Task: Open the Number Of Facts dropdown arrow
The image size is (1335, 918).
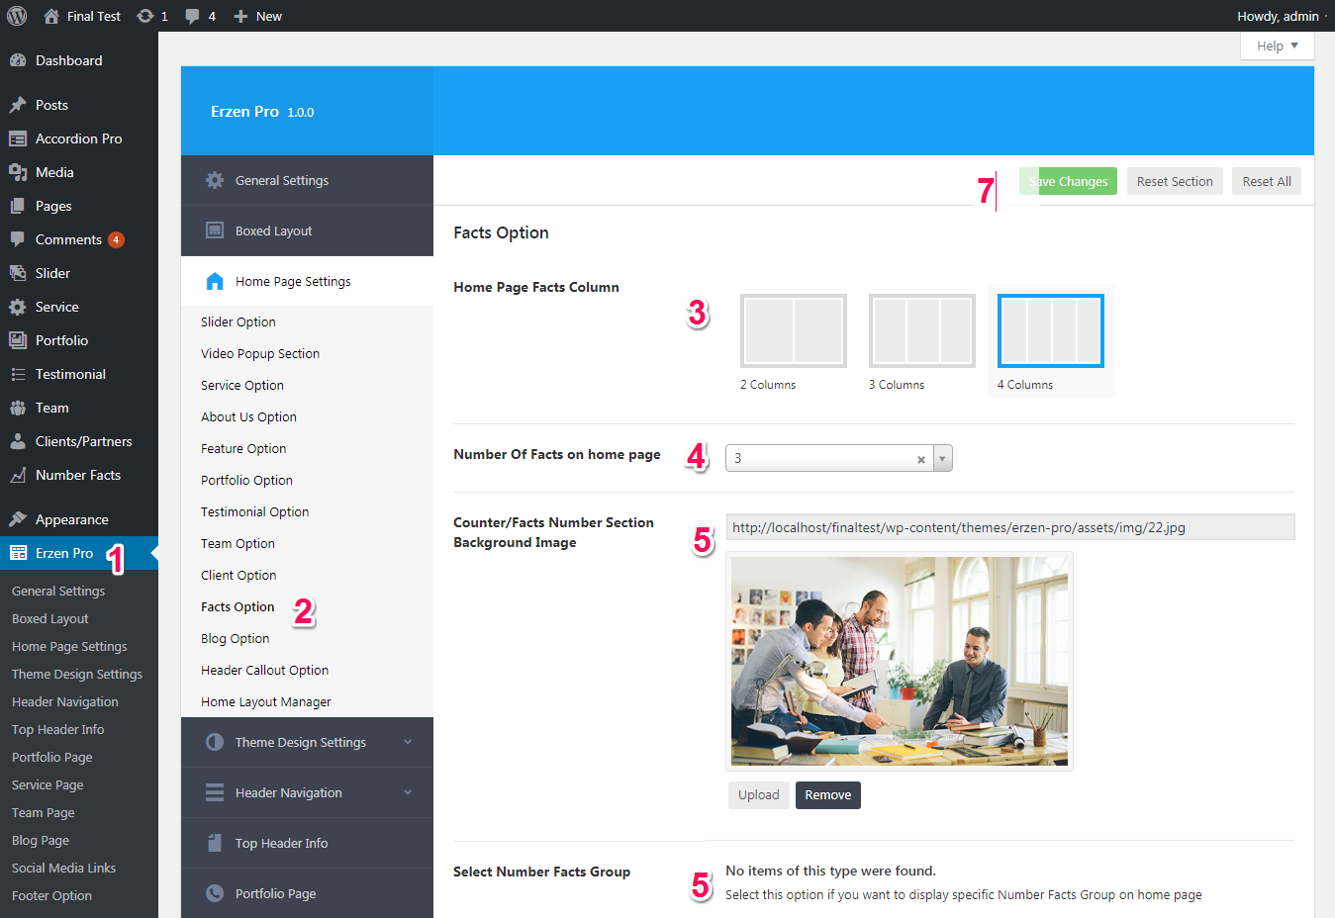Action: [x=943, y=458]
